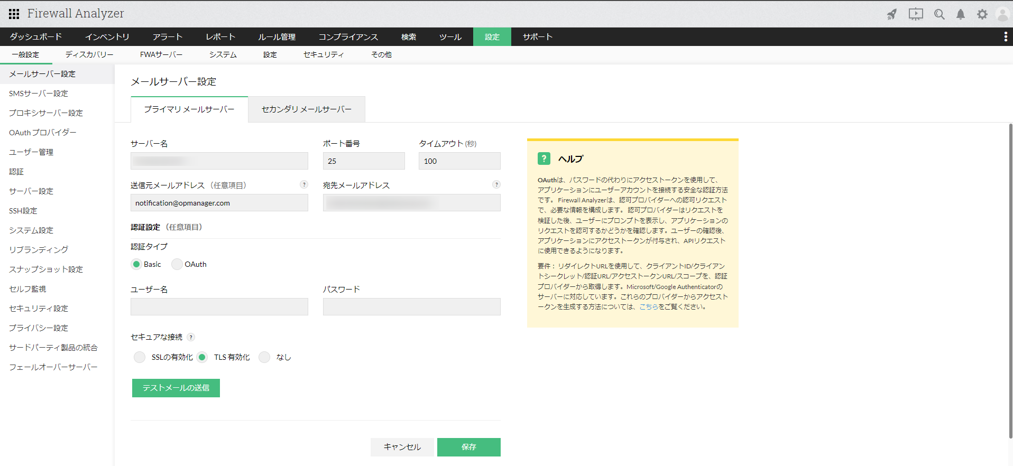
Task: Click the rocket quick-start icon
Action: 892,14
